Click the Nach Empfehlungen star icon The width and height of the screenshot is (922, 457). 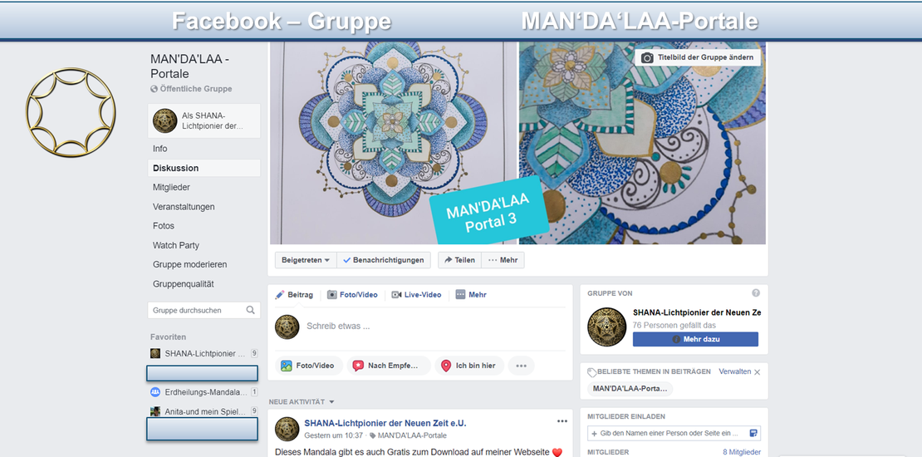point(358,366)
